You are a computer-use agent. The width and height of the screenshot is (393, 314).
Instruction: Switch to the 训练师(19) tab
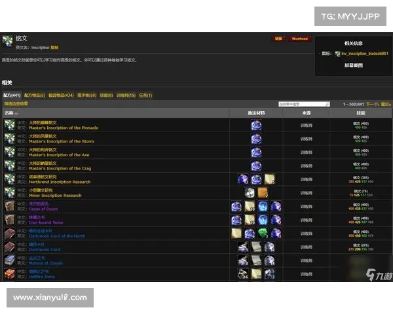pyautogui.click(x=126, y=95)
